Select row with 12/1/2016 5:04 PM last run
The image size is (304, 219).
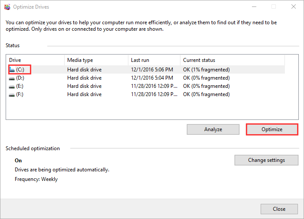click(x=146, y=78)
